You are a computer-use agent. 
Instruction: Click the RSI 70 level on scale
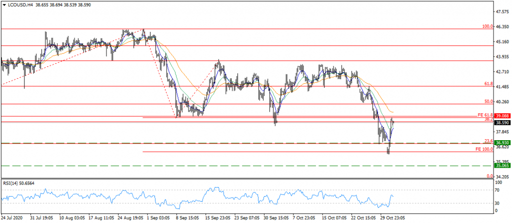[497, 190]
